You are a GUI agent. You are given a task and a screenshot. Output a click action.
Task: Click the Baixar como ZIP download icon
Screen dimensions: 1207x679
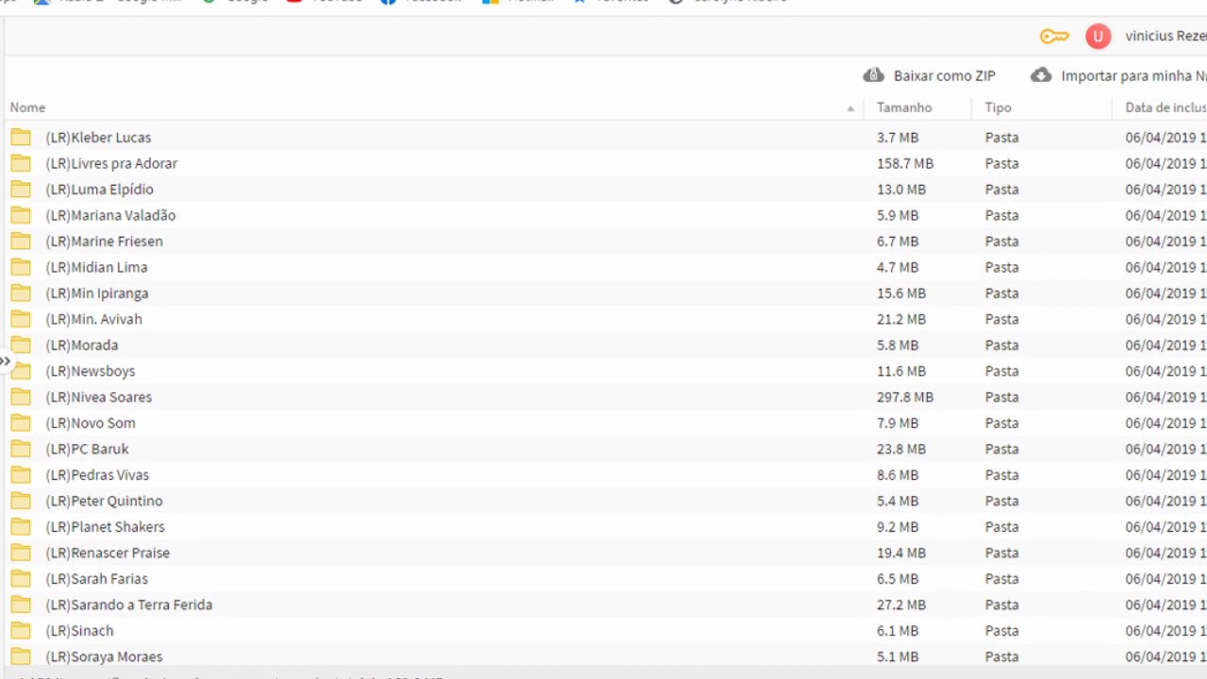[873, 75]
